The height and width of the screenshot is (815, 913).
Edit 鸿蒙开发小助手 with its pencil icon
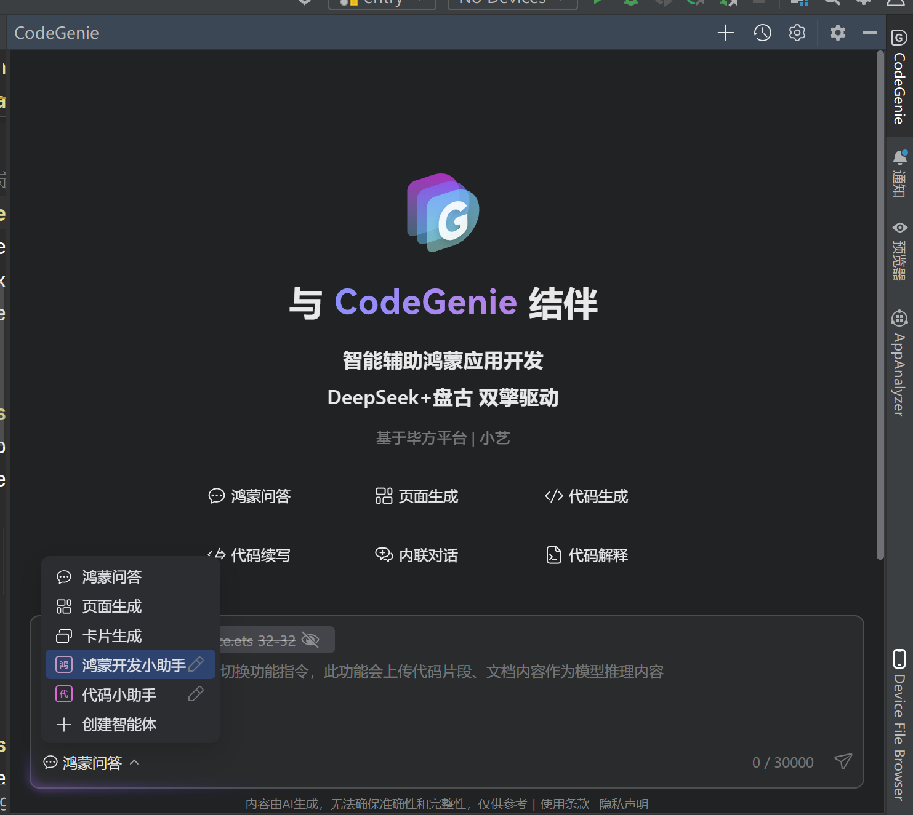(x=196, y=664)
